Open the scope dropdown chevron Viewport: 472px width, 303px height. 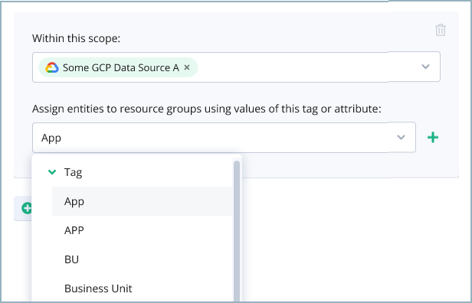coord(425,67)
